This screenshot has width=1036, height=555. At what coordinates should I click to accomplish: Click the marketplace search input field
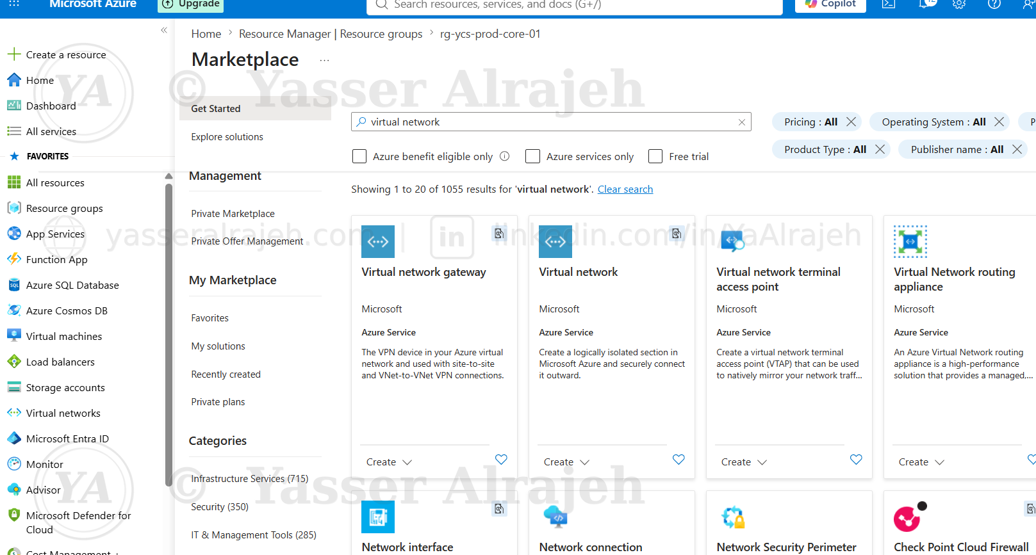551,122
